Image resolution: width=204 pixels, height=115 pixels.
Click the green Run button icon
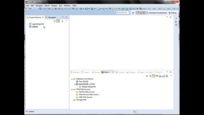pos(86,9)
